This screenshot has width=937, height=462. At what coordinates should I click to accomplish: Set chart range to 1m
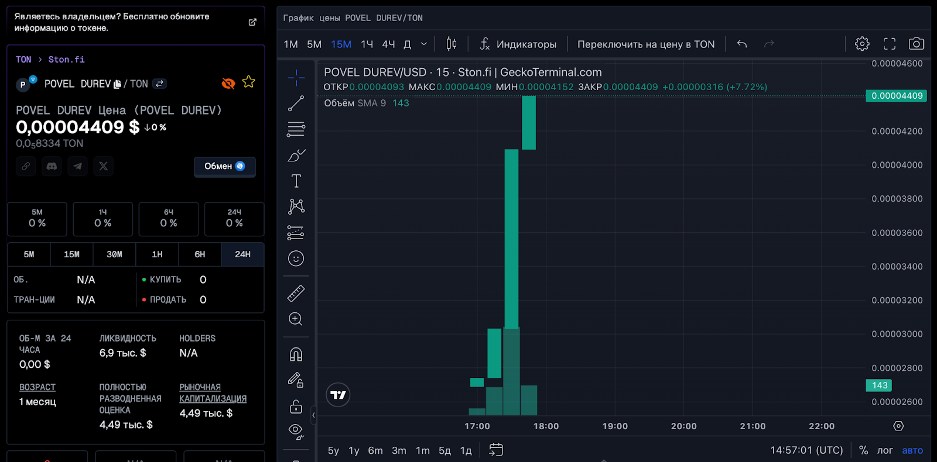(x=423, y=450)
